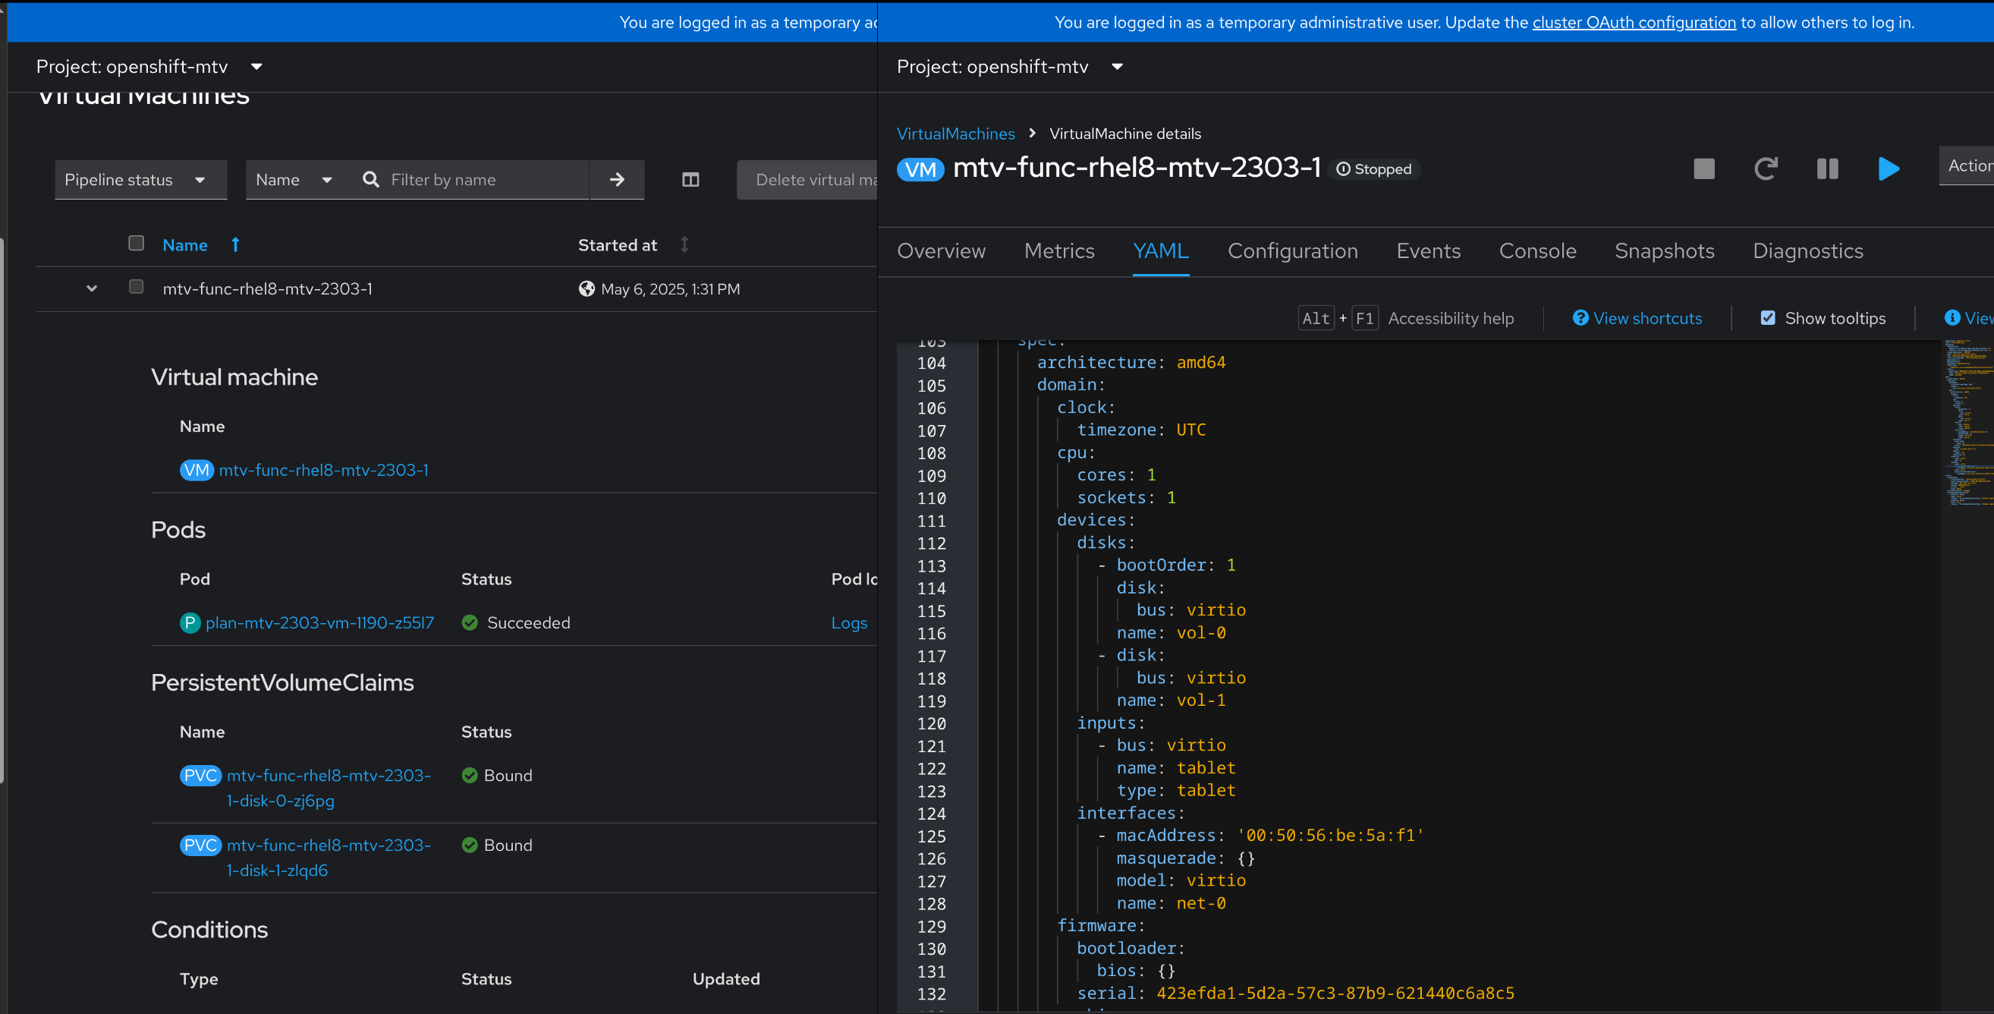The width and height of the screenshot is (1994, 1014).
Task: Collapse the mtv-func-rhel8-mtv-2303-1 row expander
Action: pos(92,288)
